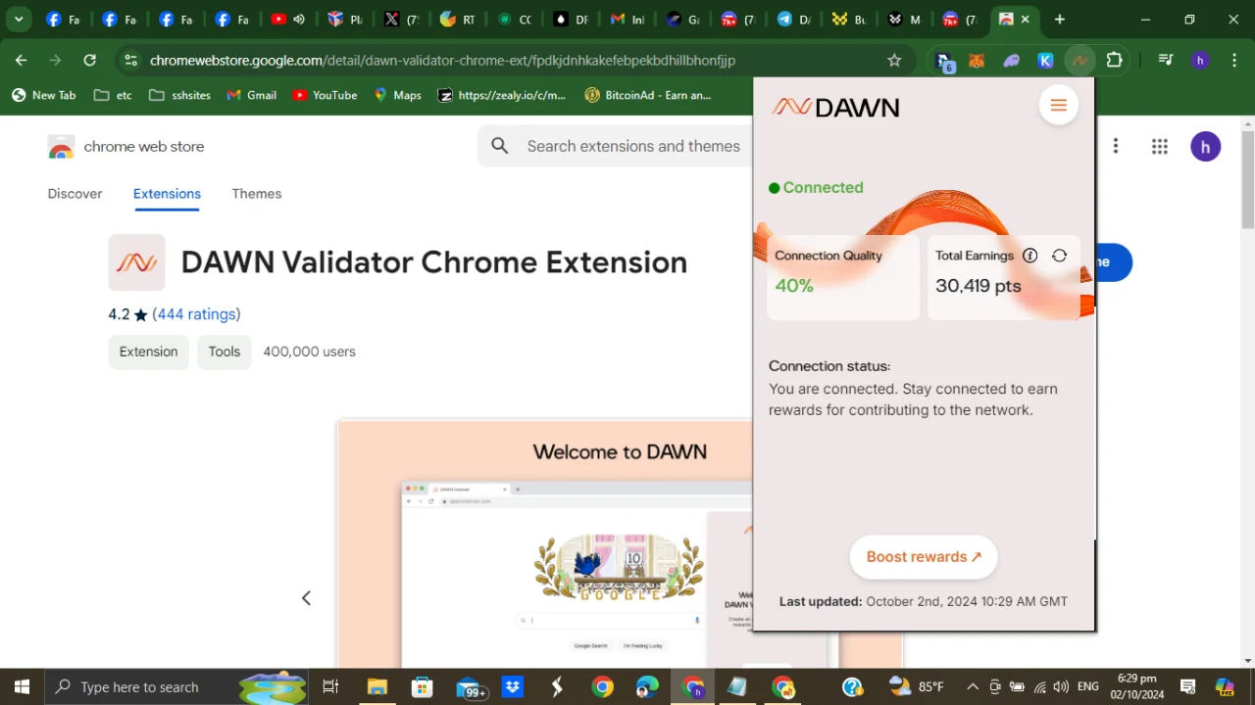The height and width of the screenshot is (705, 1255).
Task: Open the New Tab bookmark
Action: [x=43, y=95]
